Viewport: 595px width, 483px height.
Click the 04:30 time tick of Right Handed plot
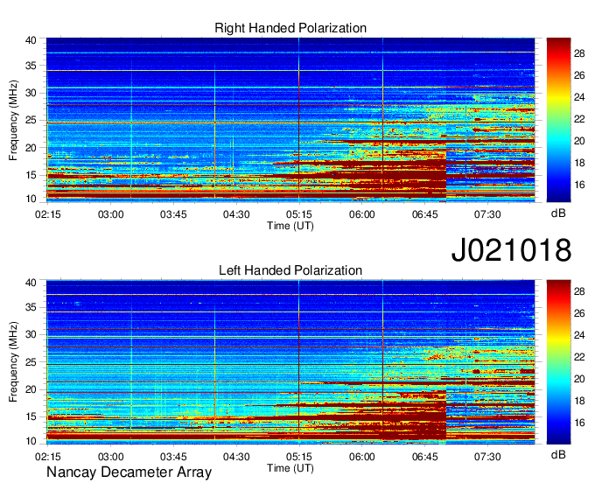coord(236,214)
